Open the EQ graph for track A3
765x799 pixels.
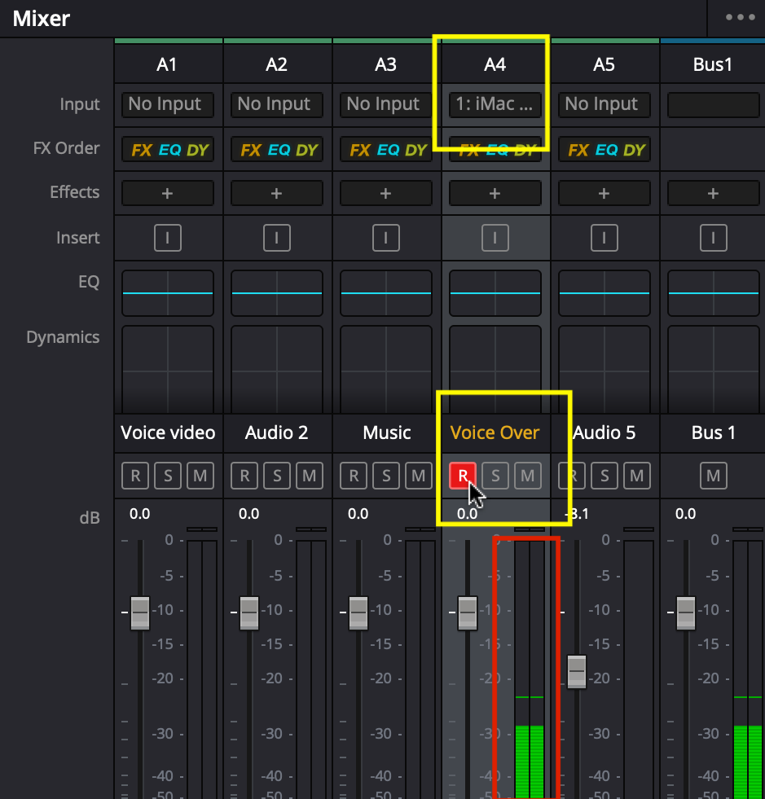click(386, 293)
